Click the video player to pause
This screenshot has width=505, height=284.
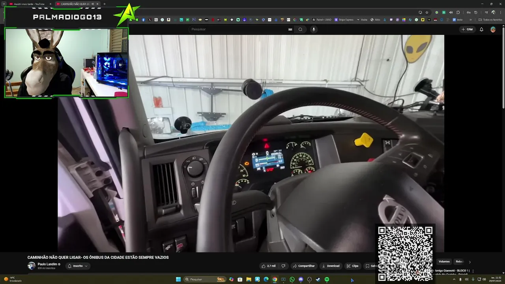(251, 143)
